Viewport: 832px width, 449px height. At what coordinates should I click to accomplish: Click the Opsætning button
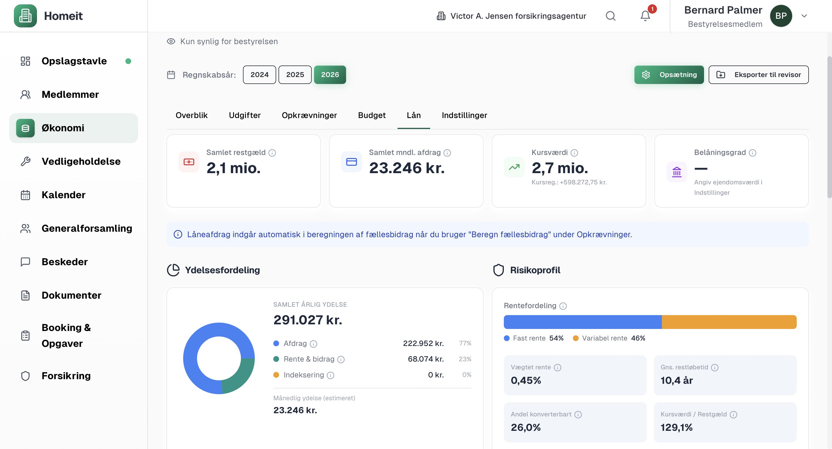pyautogui.click(x=669, y=74)
